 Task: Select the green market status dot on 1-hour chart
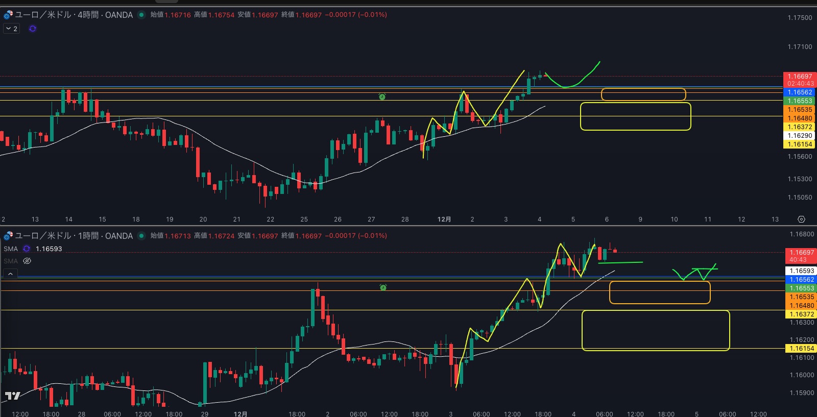141,236
